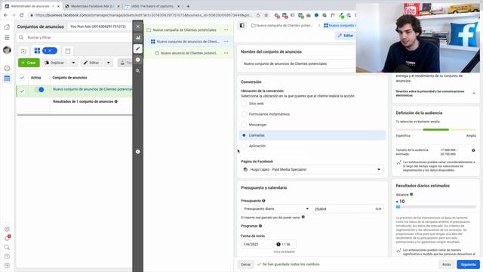Viewport: 483px width, 272px height.
Task: Click the 25,00 € budget amount field
Action: (x=348, y=209)
